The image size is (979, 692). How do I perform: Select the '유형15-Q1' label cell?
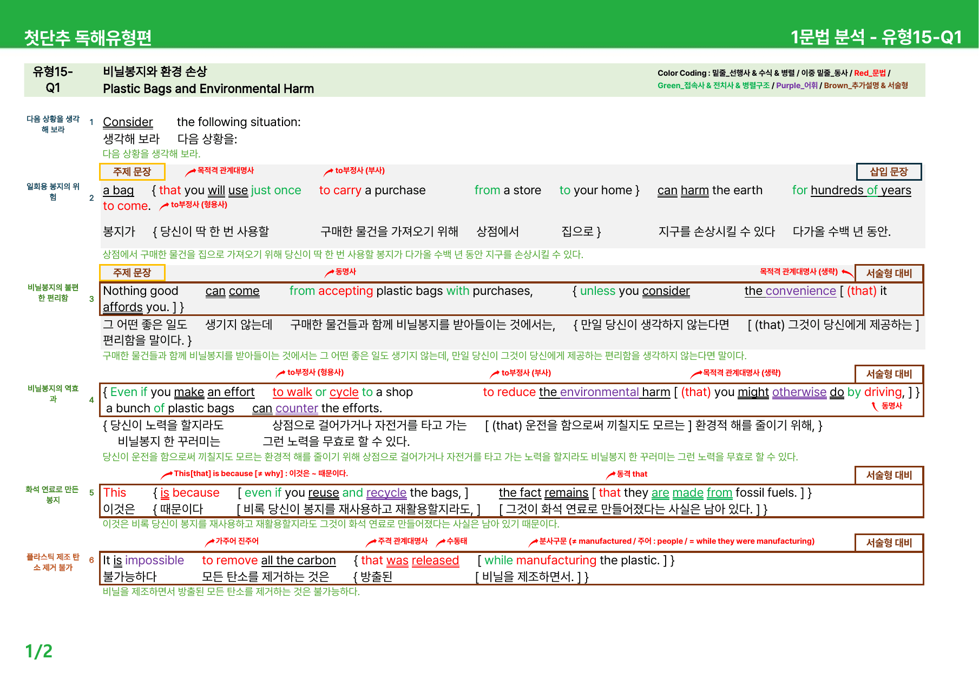pos(53,80)
